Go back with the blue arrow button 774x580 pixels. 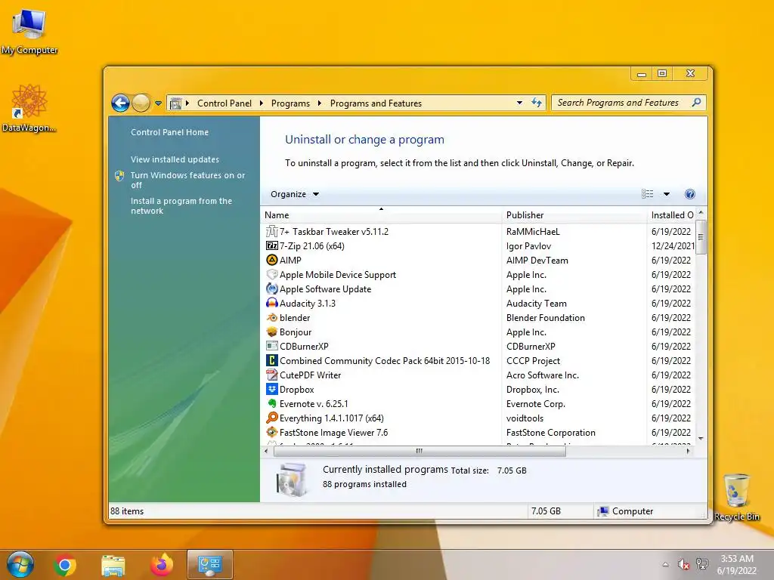[120, 103]
